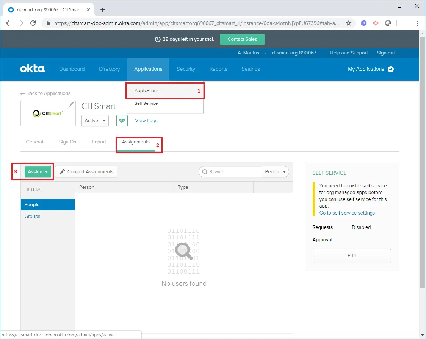Click the CITSmart logo thumbnail
Screen dimensions: 426x339
(x=48, y=114)
